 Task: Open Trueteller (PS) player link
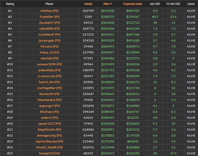click(49, 17)
